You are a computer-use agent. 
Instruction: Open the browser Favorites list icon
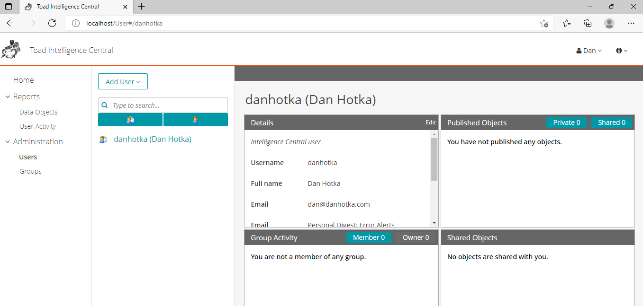tap(567, 23)
